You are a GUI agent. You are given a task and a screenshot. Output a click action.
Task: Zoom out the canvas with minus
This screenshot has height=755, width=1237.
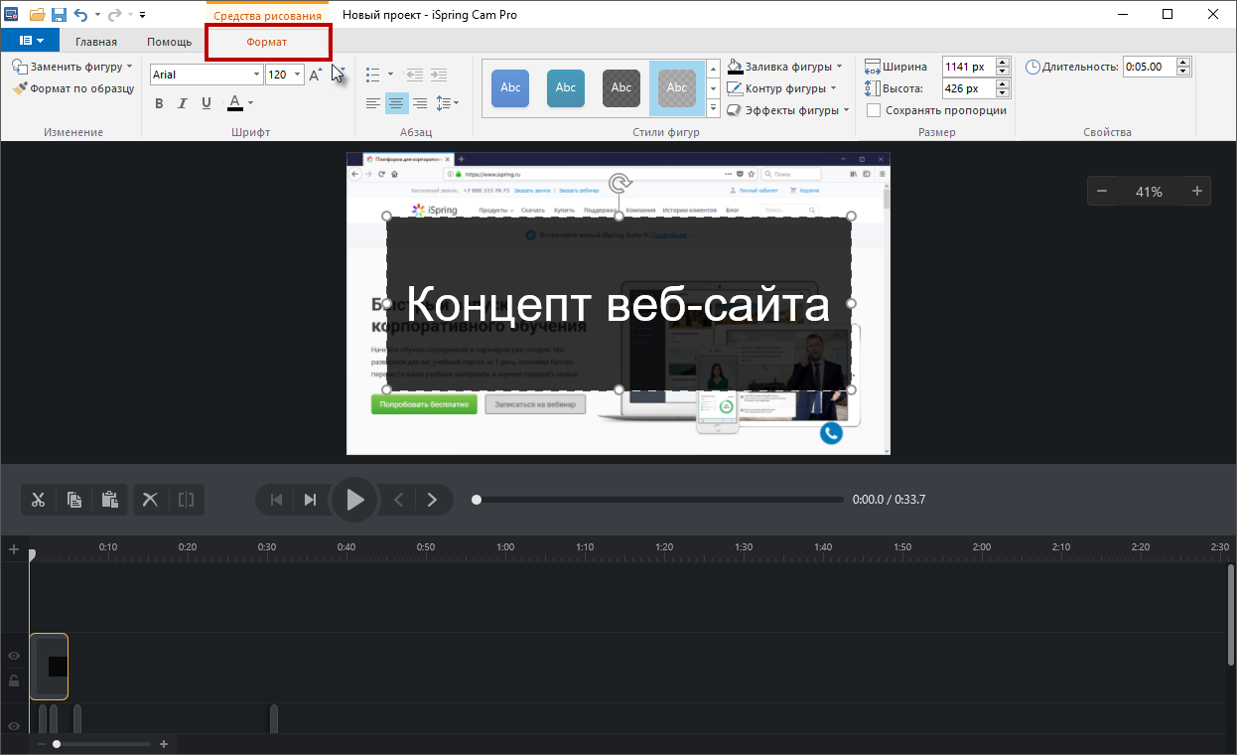[x=1102, y=192]
